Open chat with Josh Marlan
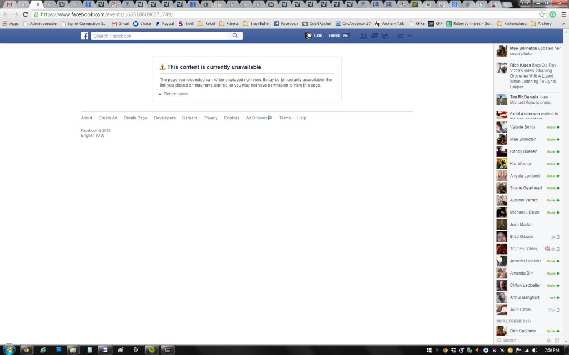Screen dimensions: 569x355 coord(528,224)
